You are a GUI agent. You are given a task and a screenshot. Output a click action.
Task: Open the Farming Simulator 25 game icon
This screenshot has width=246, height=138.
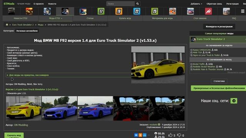[x=155, y=11]
